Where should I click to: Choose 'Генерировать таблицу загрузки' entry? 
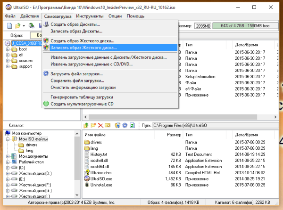[110, 97]
